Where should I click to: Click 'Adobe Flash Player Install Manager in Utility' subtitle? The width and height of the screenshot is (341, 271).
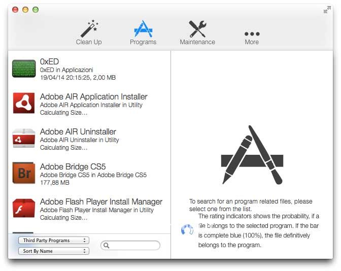(x=97, y=210)
